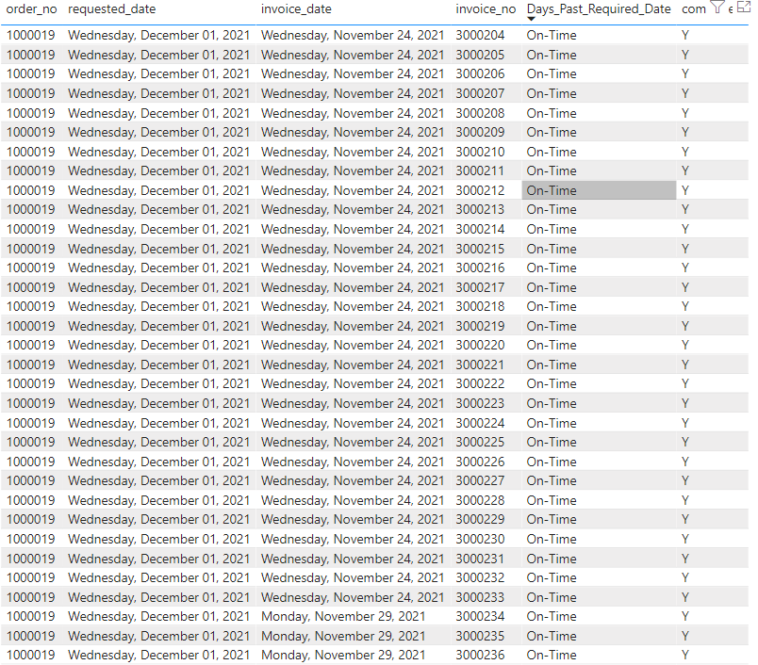Open the filter icon on the table visual
Image resolution: width=758 pixels, height=665 pixels.
717,7
